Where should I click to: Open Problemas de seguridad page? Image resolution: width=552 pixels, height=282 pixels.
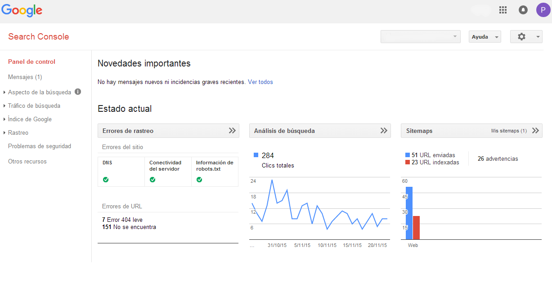tap(40, 146)
